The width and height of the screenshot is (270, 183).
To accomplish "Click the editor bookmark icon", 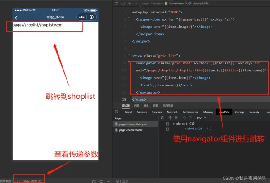I will coord(123,4).
